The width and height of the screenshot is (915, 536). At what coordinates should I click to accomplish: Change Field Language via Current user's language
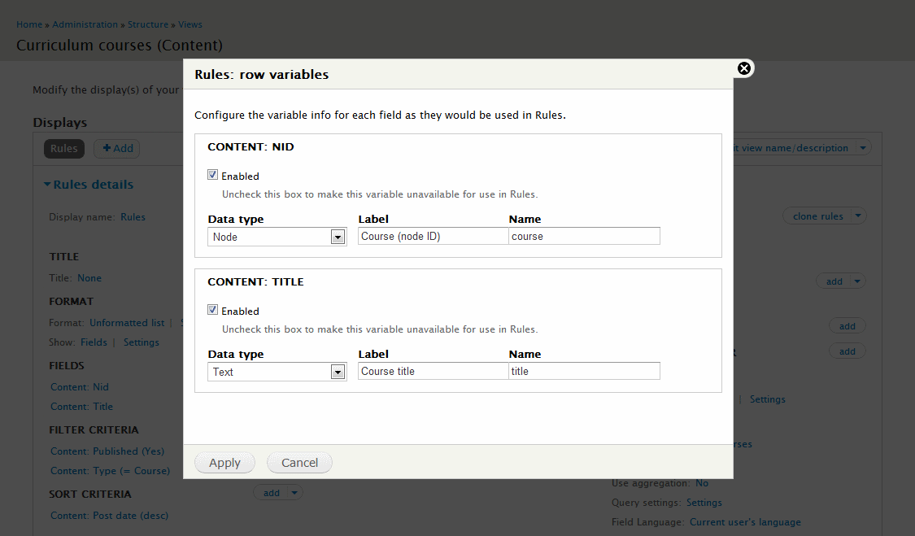[x=745, y=521]
